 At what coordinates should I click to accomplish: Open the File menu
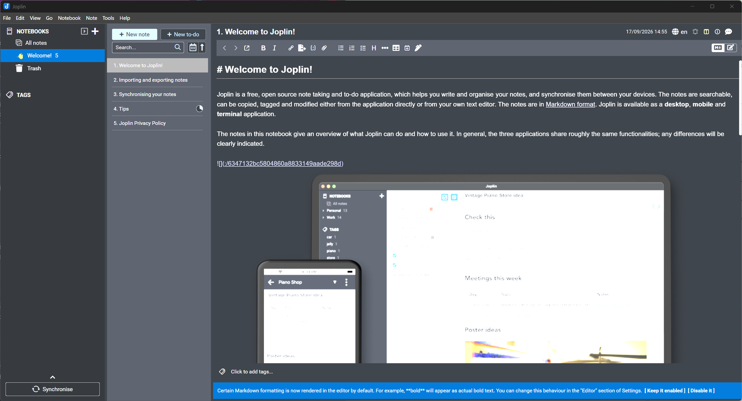point(7,18)
